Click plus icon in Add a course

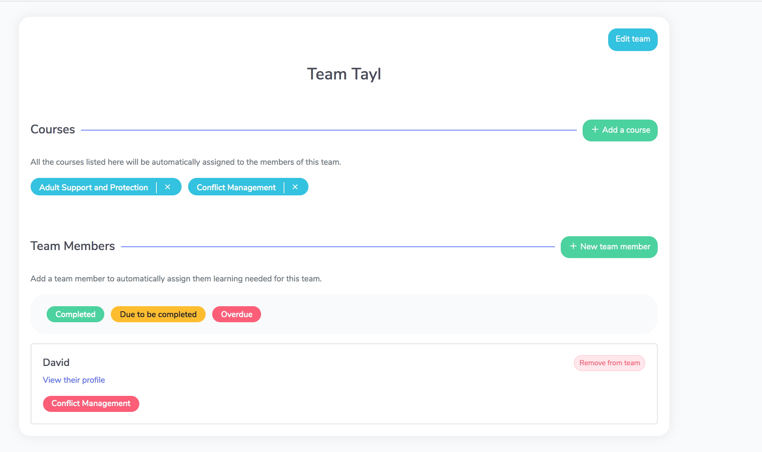[x=595, y=130]
